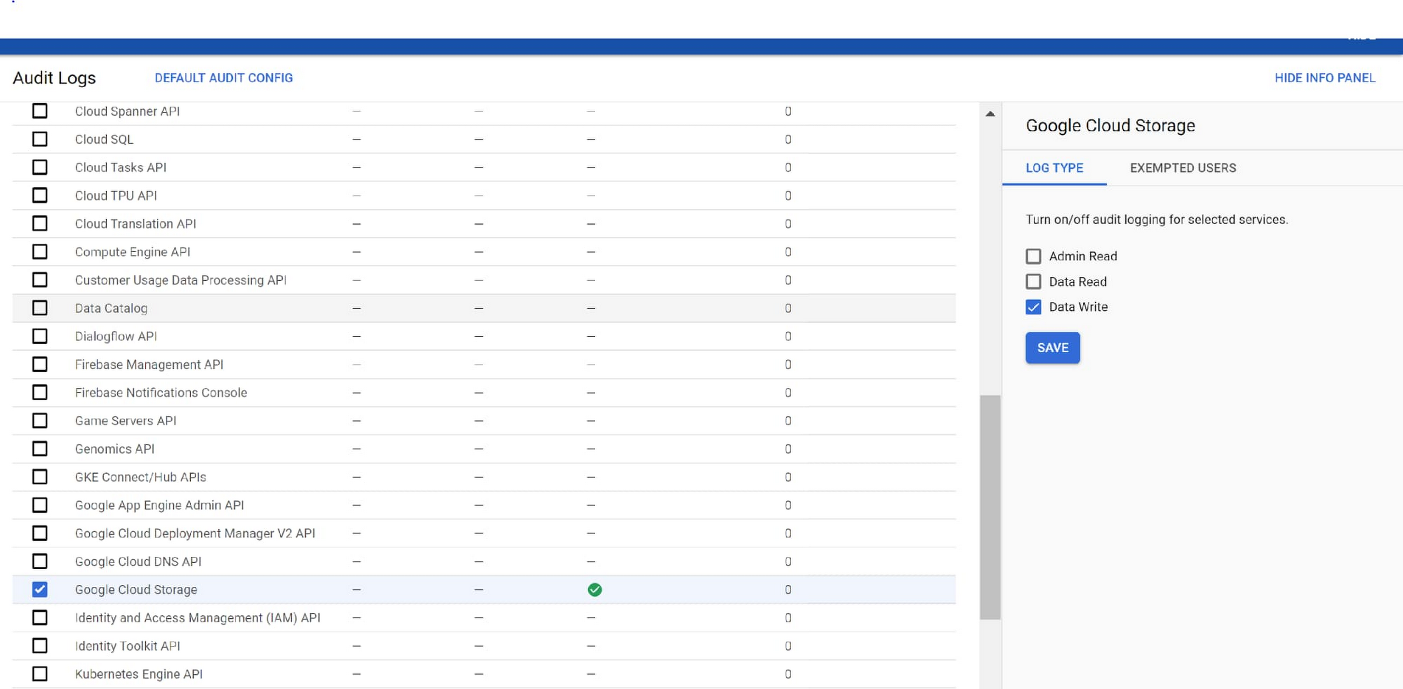Image resolution: width=1403 pixels, height=689 pixels.
Task: Select the Data Catalog service row
Action: (40, 308)
